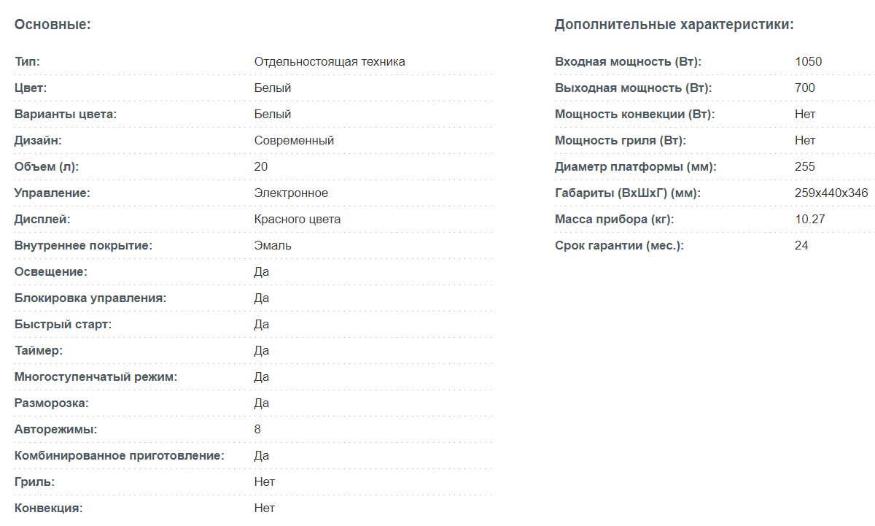The image size is (875, 526).
Task: Click the "Выходная мощность (Вт):" label
Action: tap(633, 88)
